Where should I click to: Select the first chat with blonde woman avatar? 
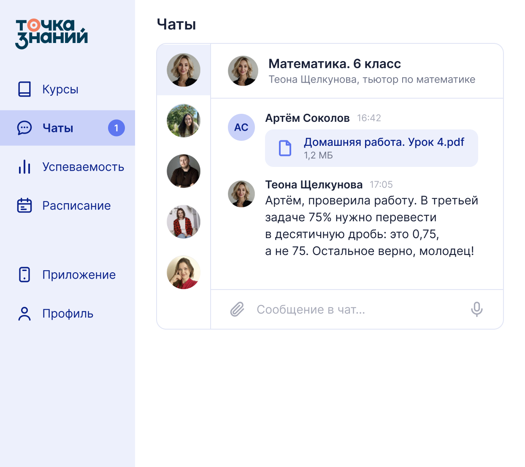(184, 70)
